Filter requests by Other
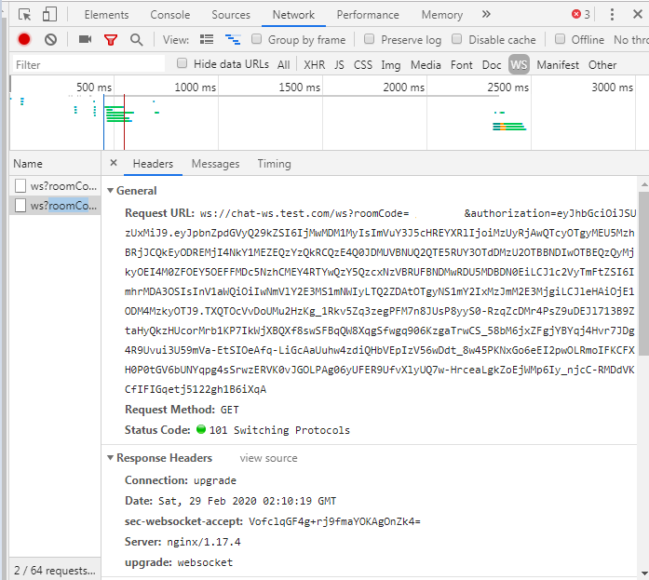 pyautogui.click(x=602, y=65)
